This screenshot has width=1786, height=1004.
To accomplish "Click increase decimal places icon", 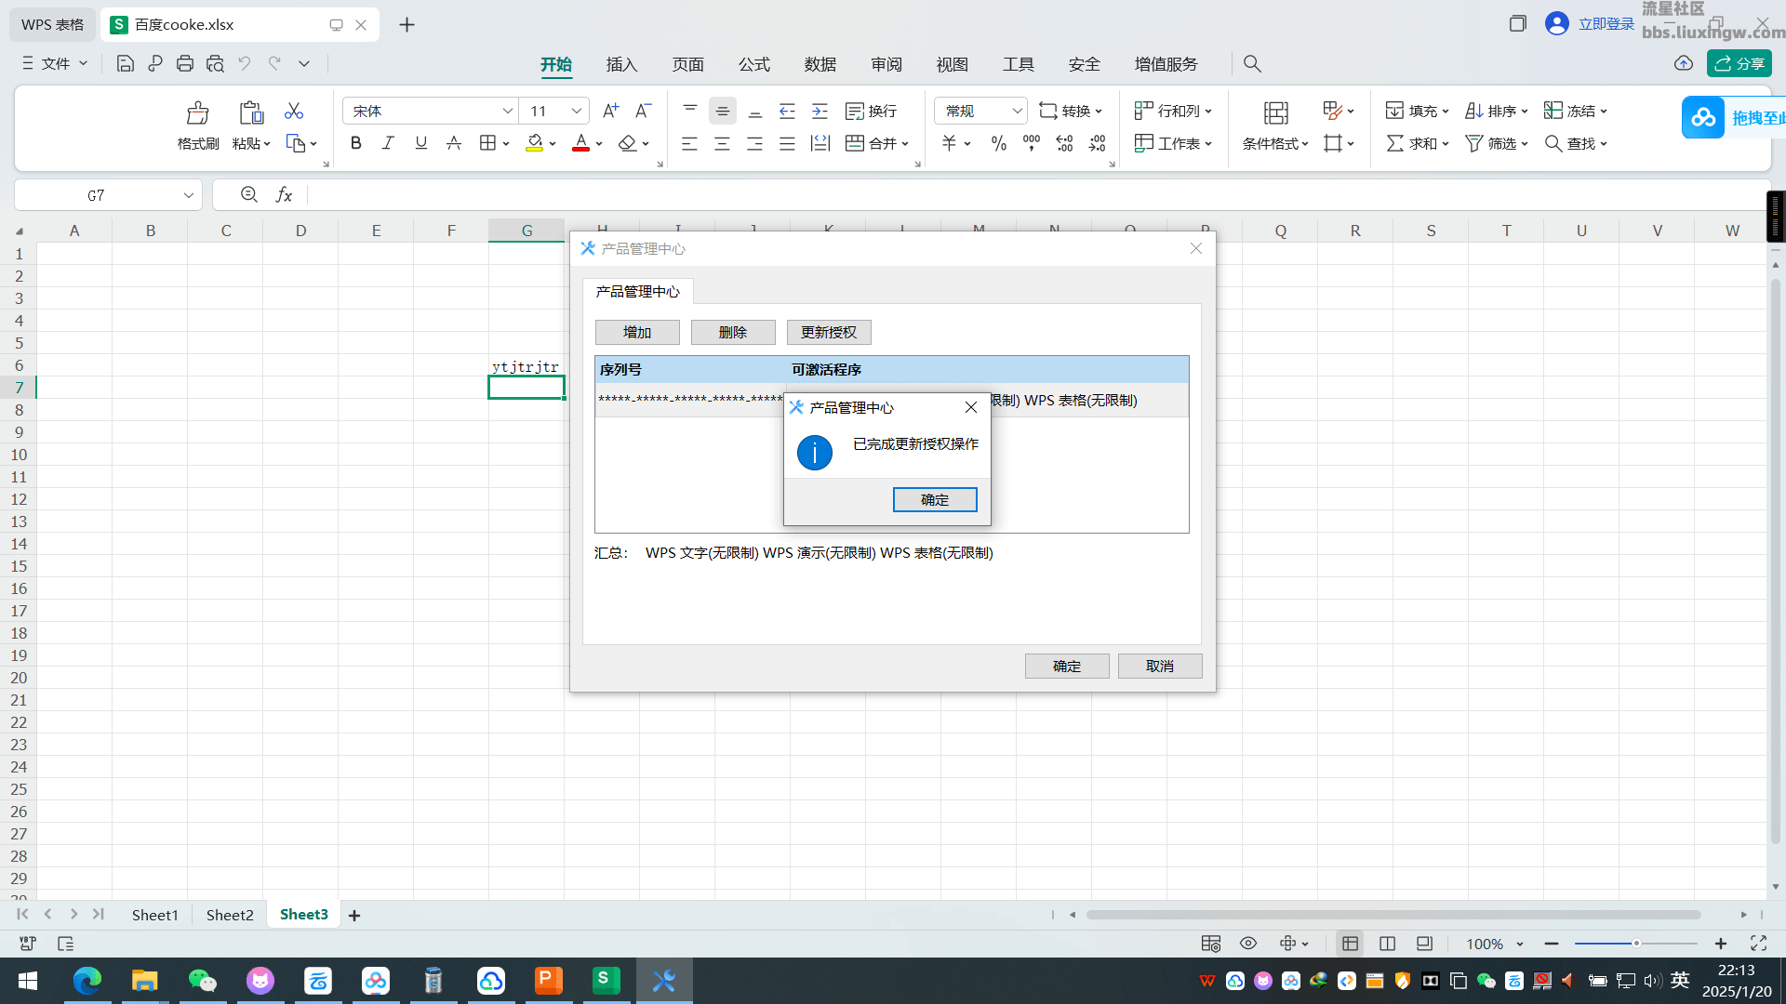I will [1064, 143].
